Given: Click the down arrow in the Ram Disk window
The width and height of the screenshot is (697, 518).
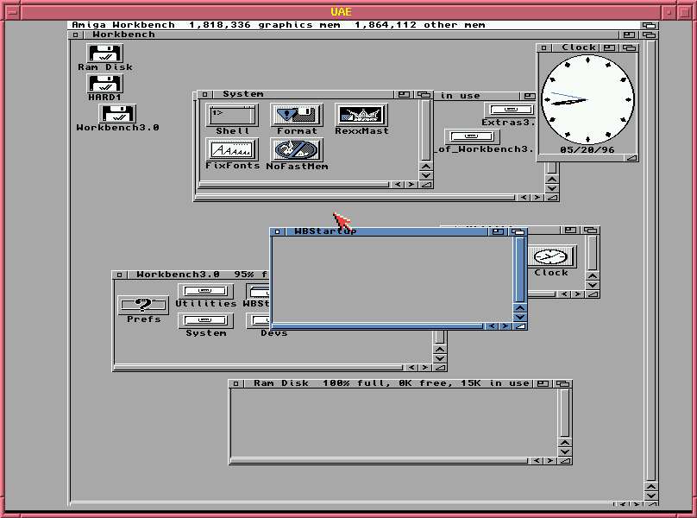Looking at the screenshot, I should [x=564, y=452].
